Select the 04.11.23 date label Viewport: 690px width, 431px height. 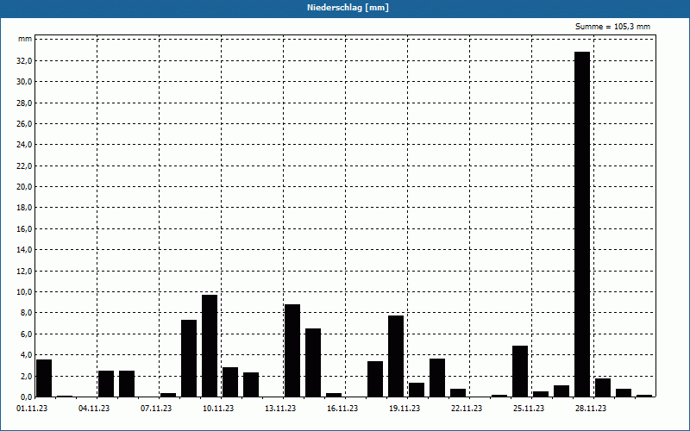click(x=94, y=409)
